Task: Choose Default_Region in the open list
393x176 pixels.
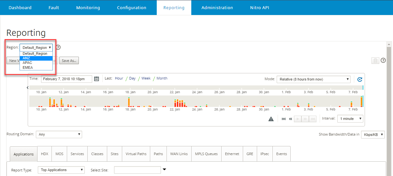Action: [x=36, y=53]
